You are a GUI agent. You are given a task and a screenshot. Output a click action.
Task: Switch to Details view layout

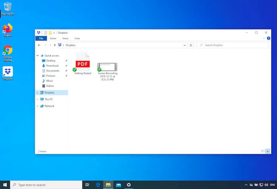point(263,151)
